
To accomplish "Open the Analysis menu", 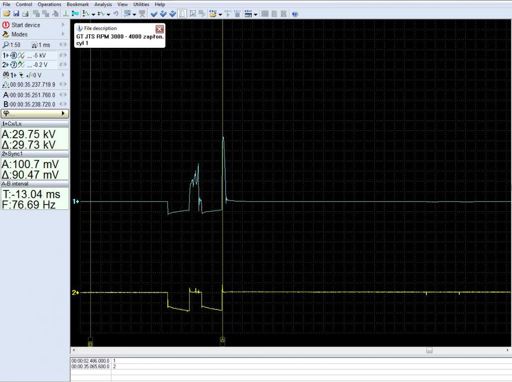I will tap(103, 4).
